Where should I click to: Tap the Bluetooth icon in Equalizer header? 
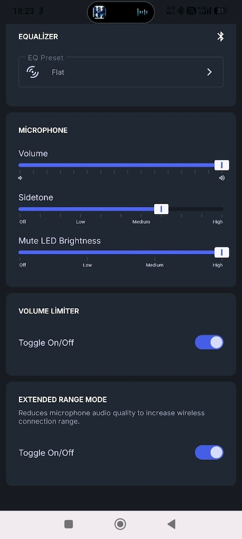[220, 36]
